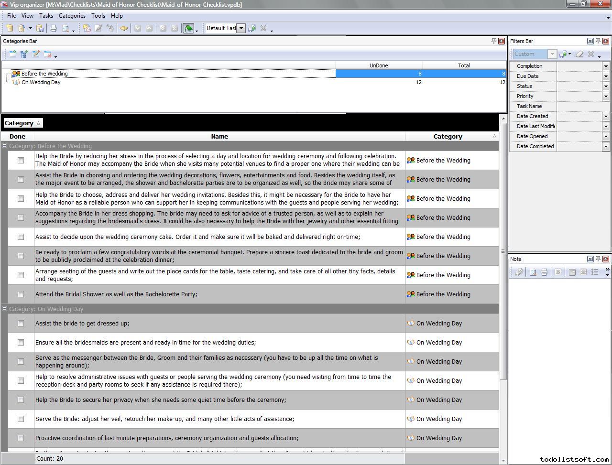The width and height of the screenshot is (612, 465).
Task: Collapse the 'Category: Before the Wedding' group
Action: point(5,146)
